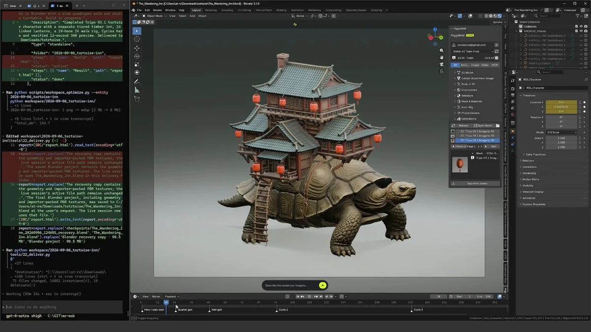Expand the Auto-Rig section
Viewport: 591px width, 332px height.
click(465, 107)
